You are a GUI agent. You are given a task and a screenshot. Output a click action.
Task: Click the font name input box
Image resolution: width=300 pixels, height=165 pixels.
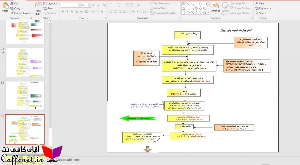pos(69,5)
